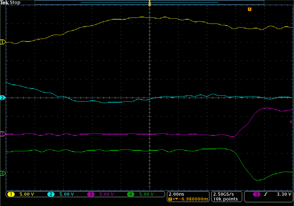
Task: Open the trigger source 3 selector
Action: coord(256,194)
